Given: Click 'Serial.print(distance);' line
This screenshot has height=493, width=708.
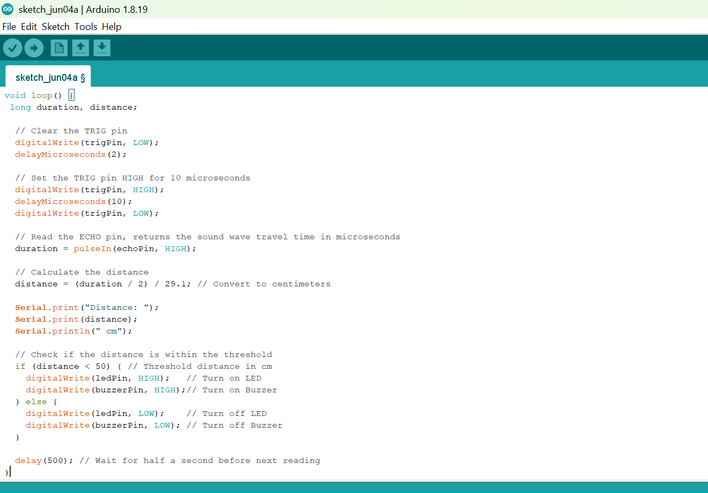Looking at the screenshot, I should (x=77, y=320).
